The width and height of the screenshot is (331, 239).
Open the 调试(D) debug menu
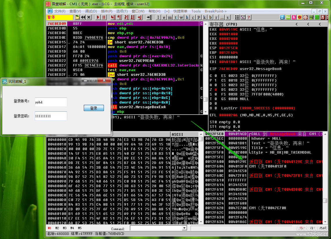click(91, 11)
